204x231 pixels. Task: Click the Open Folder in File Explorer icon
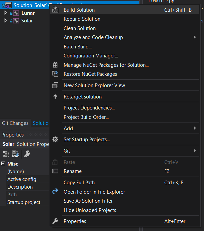[x=56, y=192]
